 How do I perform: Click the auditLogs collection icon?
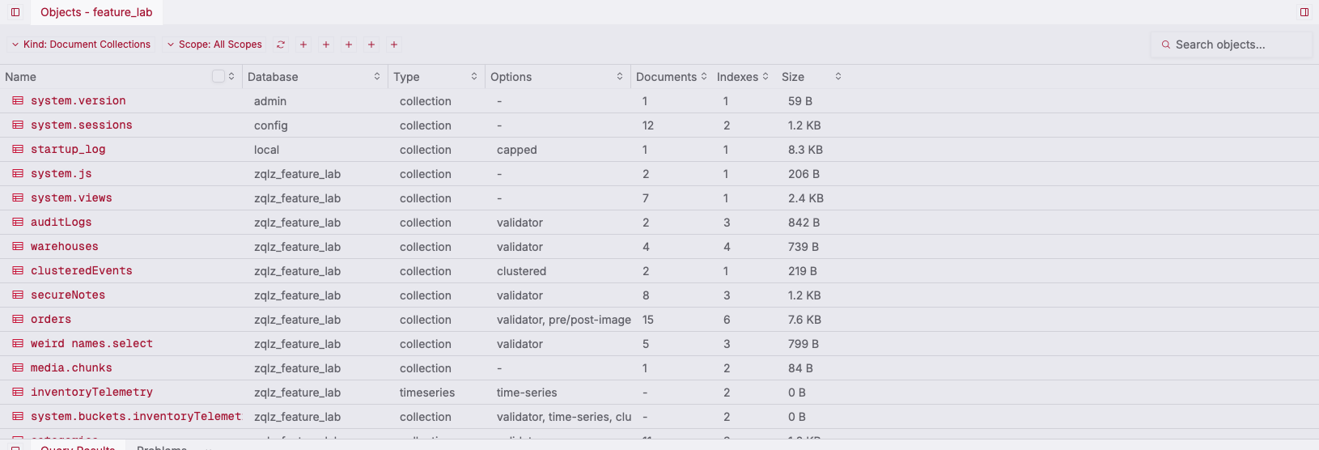(x=18, y=223)
